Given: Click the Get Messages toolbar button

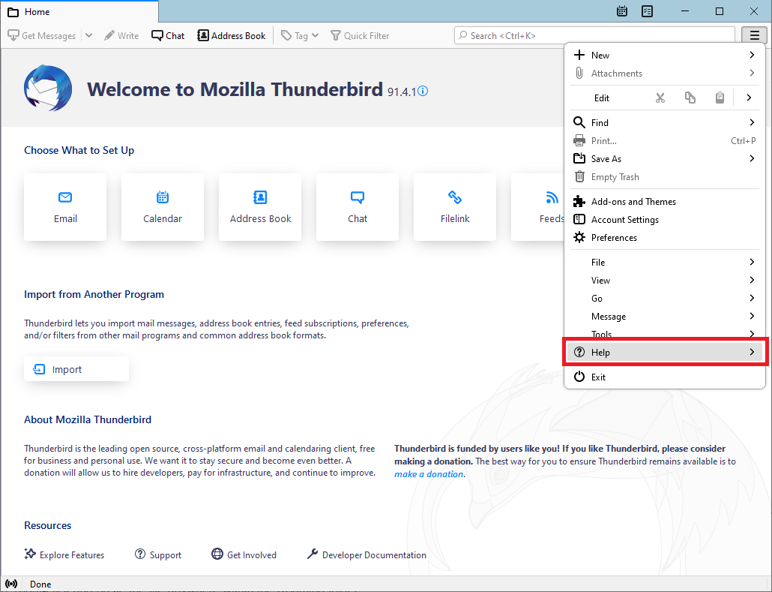Looking at the screenshot, I should coord(42,35).
